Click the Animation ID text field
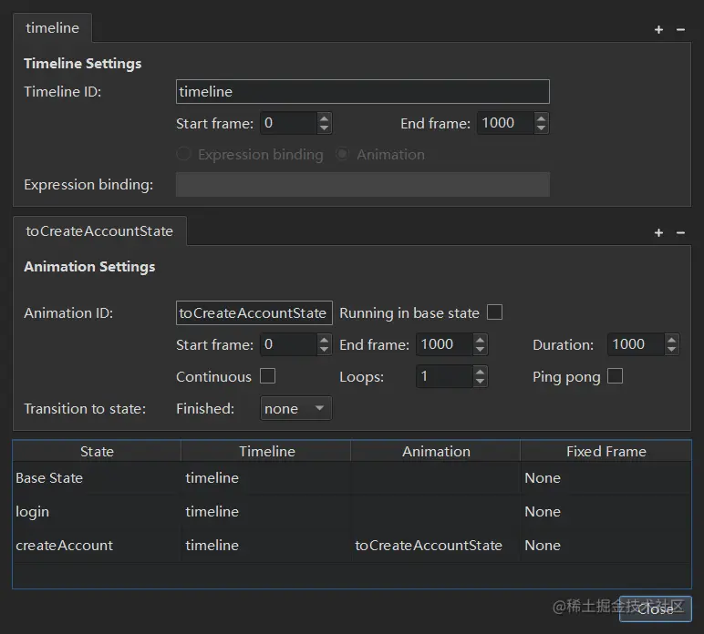The width and height of the screenshot is (704, 634). click(x=254, y=312)
